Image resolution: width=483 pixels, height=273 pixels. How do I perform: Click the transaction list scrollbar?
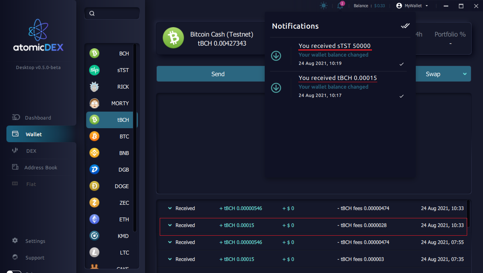click(x=468, y=213)
